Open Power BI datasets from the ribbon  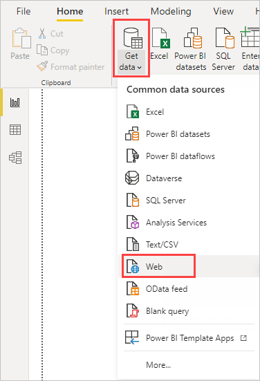[191, 49]
